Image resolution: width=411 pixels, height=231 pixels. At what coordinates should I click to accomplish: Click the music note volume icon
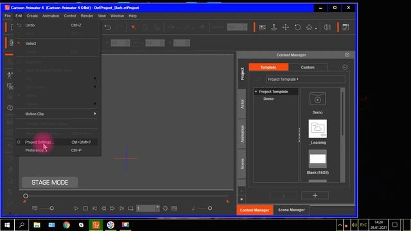pos(193,208)
